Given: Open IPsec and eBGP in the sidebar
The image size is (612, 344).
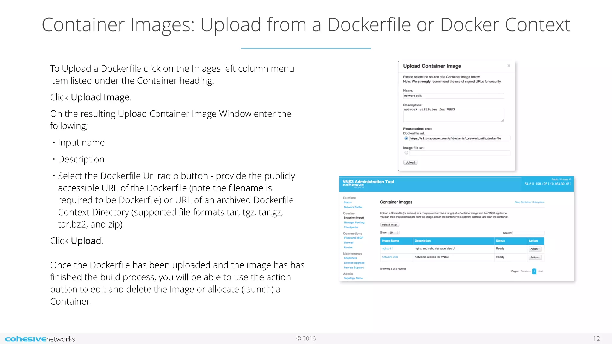Looking at the screenshot, I should [x=354, y=238].
